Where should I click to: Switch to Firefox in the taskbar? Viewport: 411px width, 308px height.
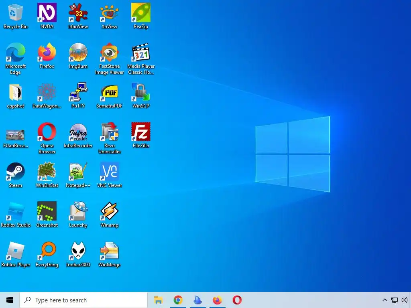[217, 300]
